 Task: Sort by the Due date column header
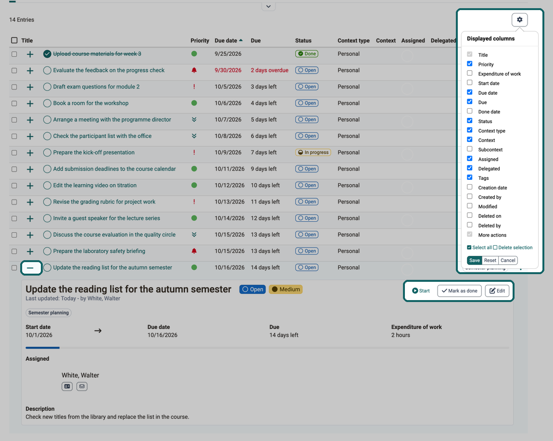(228, 40)
